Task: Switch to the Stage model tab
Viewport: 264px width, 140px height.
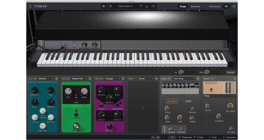Action: 183,6
